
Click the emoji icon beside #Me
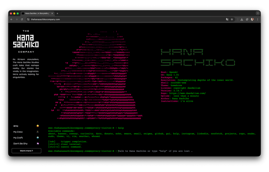[x=38, y=126]
